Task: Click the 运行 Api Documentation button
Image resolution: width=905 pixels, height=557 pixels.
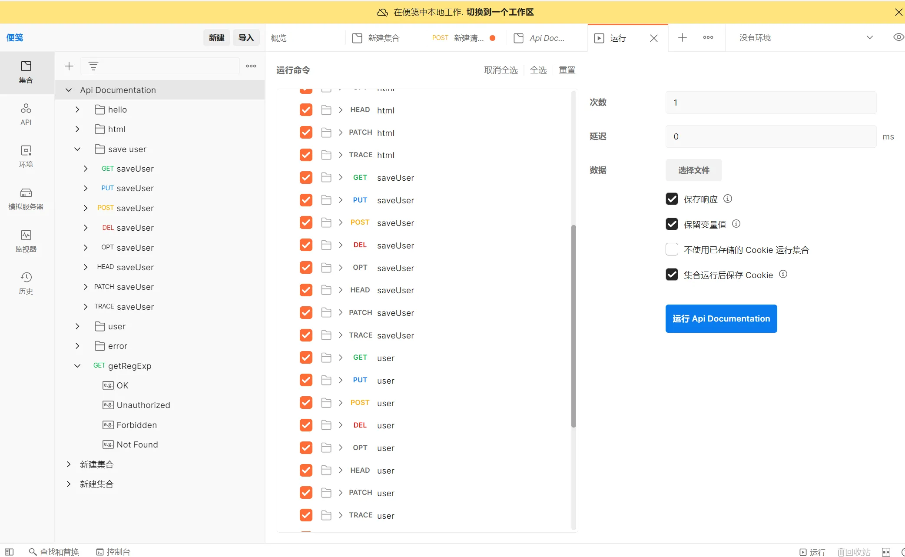Action: pos(721,318)
